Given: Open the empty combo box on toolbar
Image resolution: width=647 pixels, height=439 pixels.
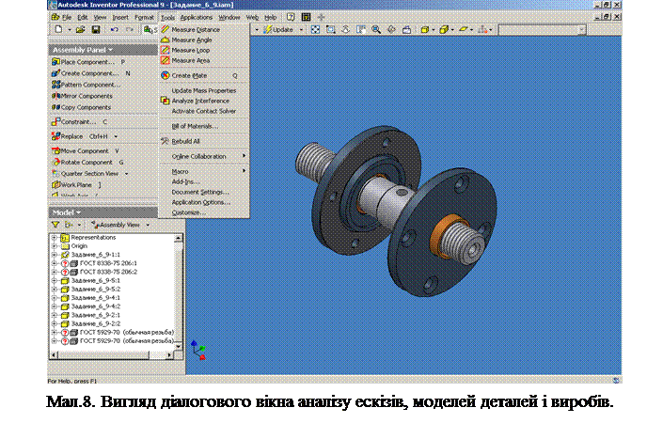Looking at the screenshot, I should click(x=543, y=30).
